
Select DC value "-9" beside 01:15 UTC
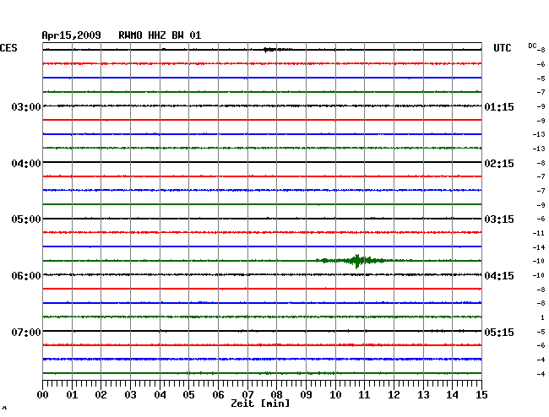541,106
